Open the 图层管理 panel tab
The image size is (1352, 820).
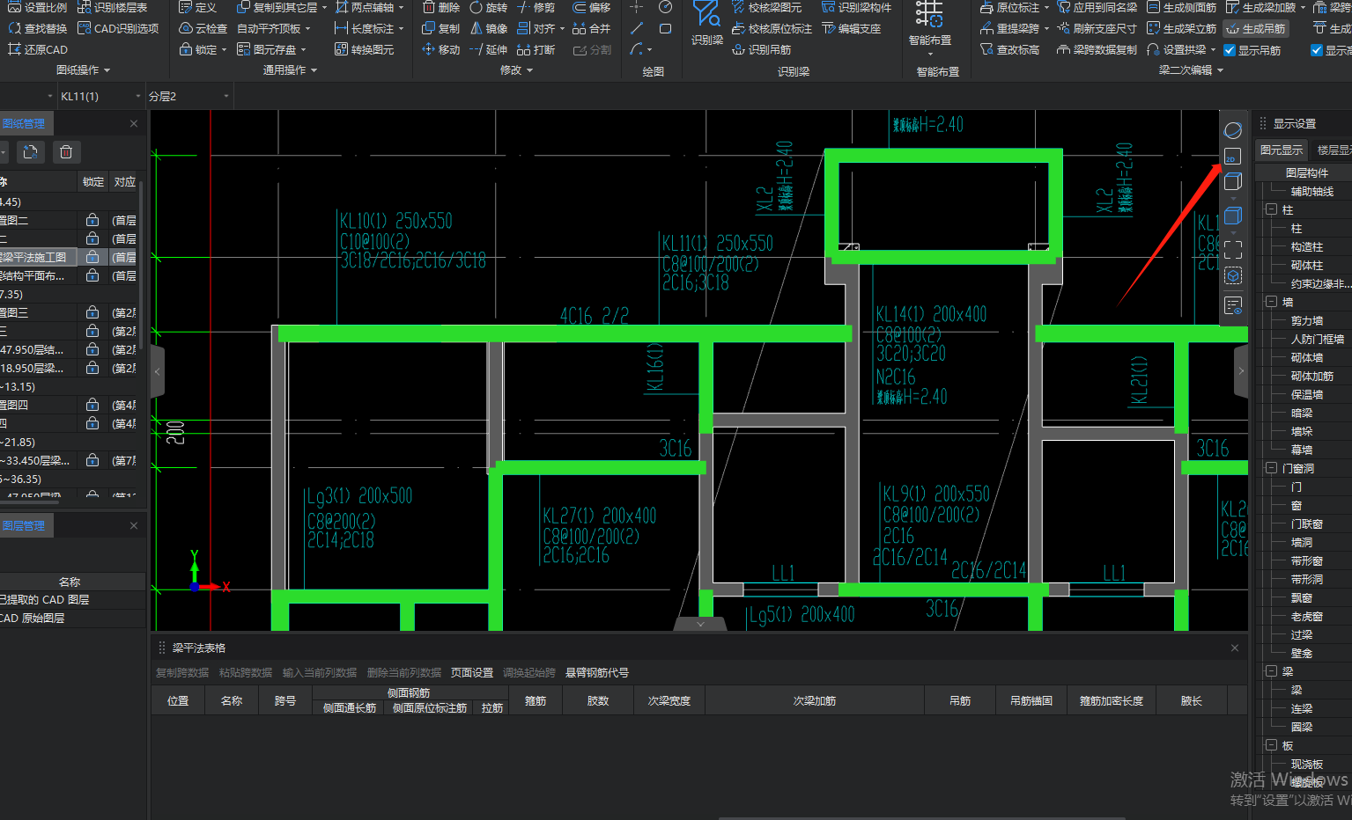[25, 525]
